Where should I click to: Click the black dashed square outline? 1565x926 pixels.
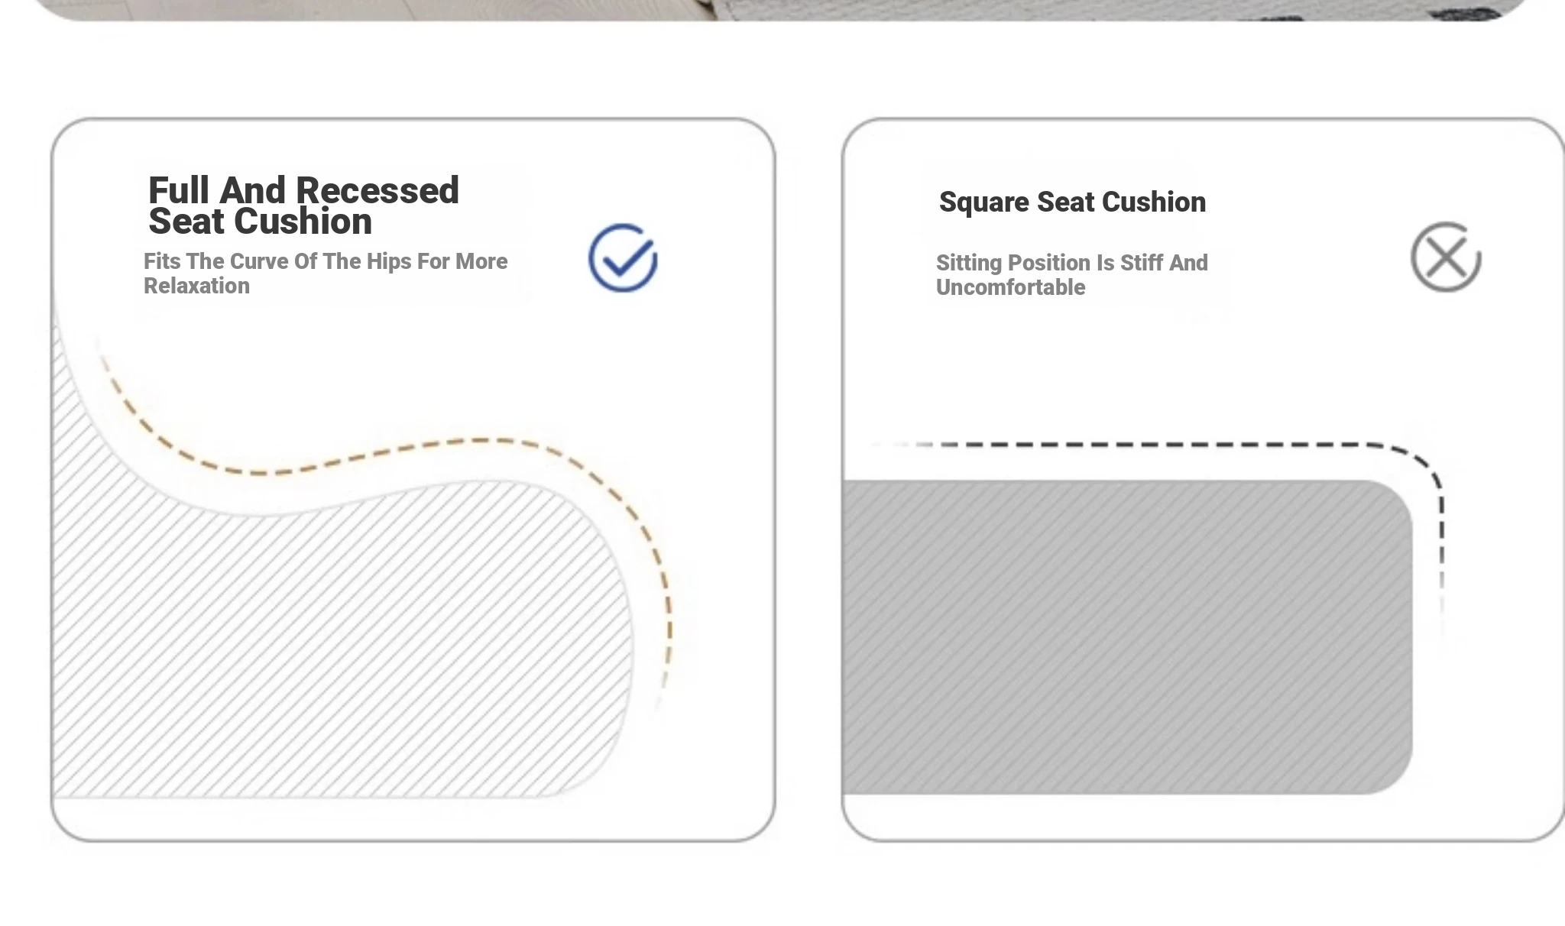pyautogui.click(x=1146, y=445)
